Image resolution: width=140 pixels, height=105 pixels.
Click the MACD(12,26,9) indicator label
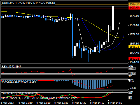tap(19, 82)
